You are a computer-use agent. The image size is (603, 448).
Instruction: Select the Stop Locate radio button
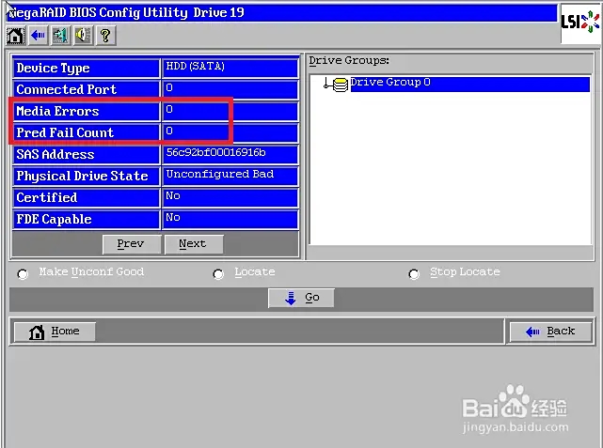coord(414,274)
